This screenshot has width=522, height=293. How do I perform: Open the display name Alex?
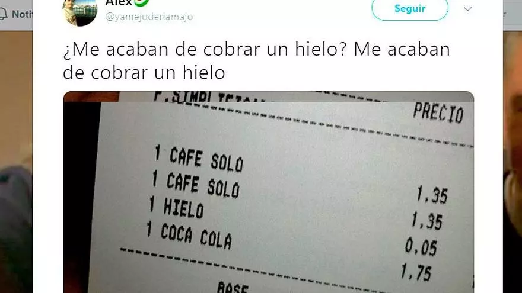pyautogui.click(x=119, y=2)
